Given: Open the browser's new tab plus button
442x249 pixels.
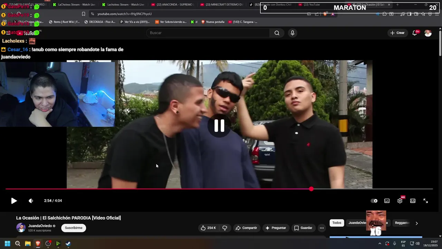Looking at the screenshot, I should point(397,4).
